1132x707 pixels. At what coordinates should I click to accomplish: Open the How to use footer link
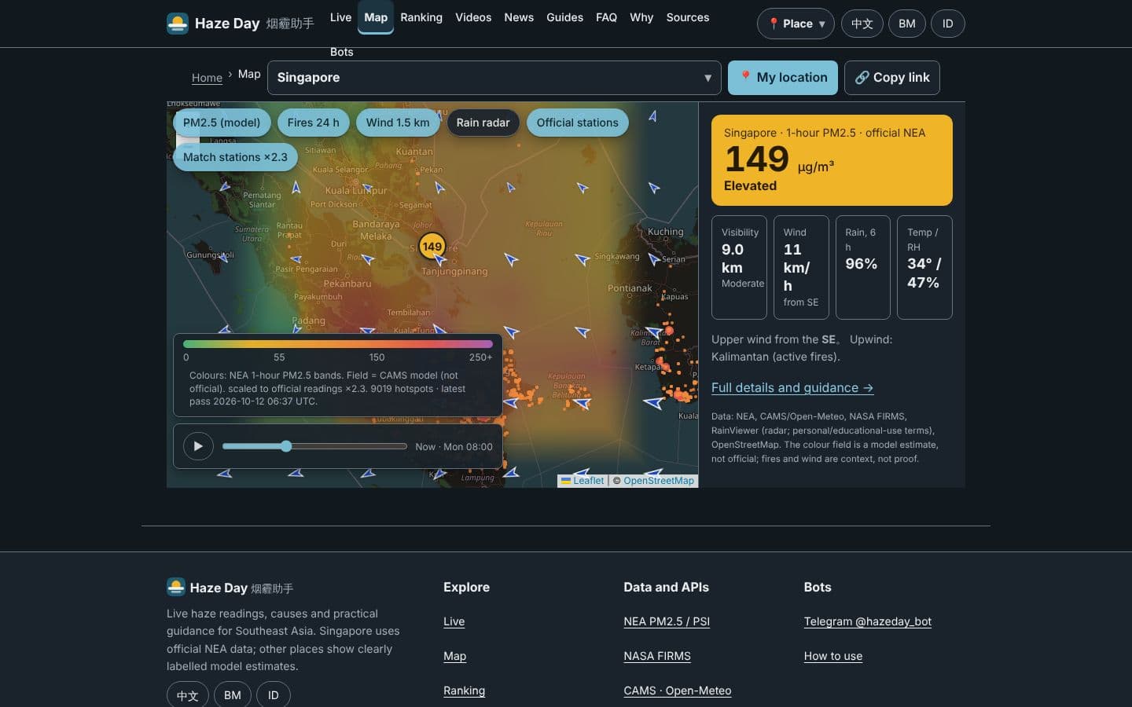coord(833,656)
